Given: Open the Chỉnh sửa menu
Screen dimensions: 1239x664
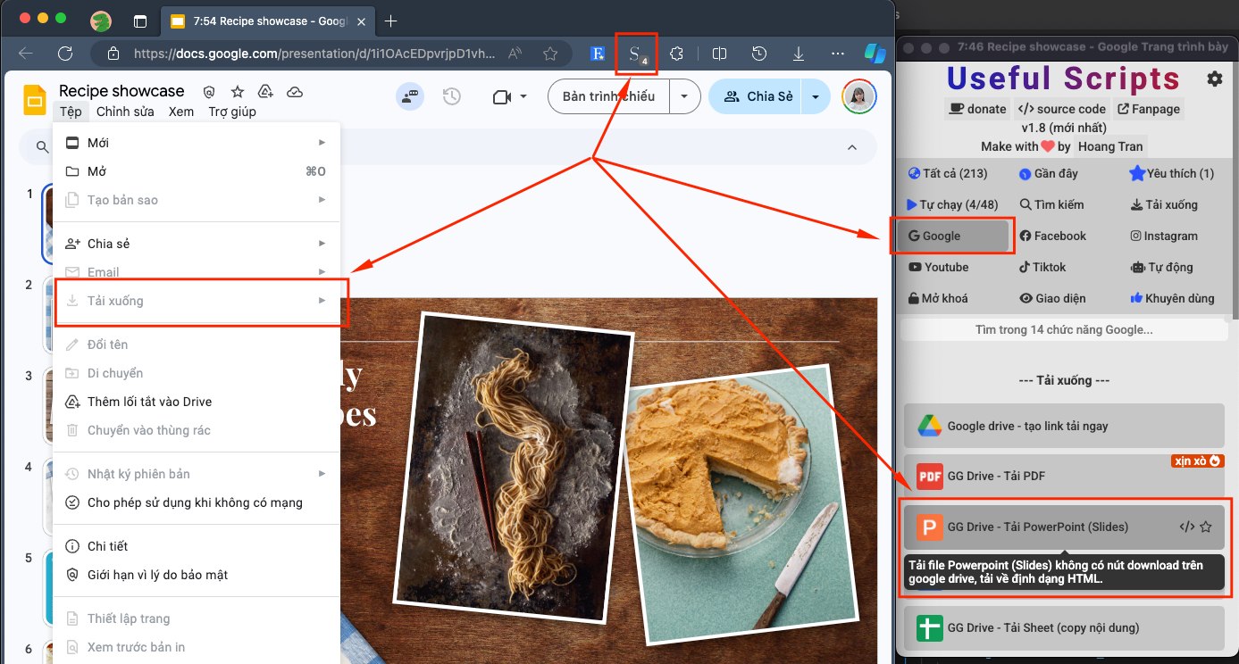Looking at the screenshot, I should click(125, 112).
